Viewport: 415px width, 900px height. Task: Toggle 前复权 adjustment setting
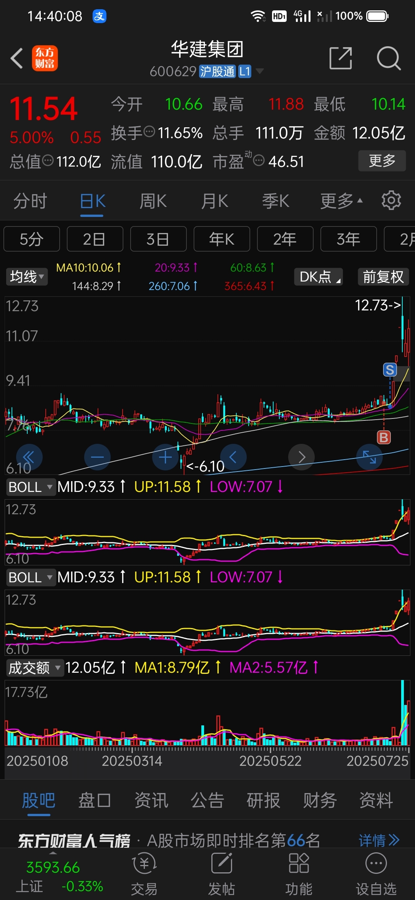pyautogui.click(x=383, y=277)
